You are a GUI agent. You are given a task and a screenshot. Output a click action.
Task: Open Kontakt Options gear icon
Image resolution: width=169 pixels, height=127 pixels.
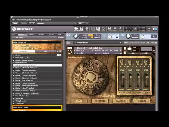click(115, 29)
